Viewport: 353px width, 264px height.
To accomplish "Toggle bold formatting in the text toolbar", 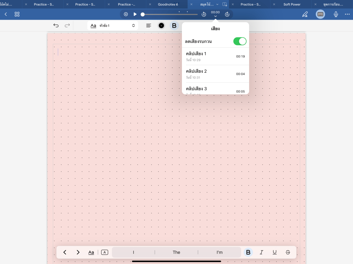I will tap(174, 25).
